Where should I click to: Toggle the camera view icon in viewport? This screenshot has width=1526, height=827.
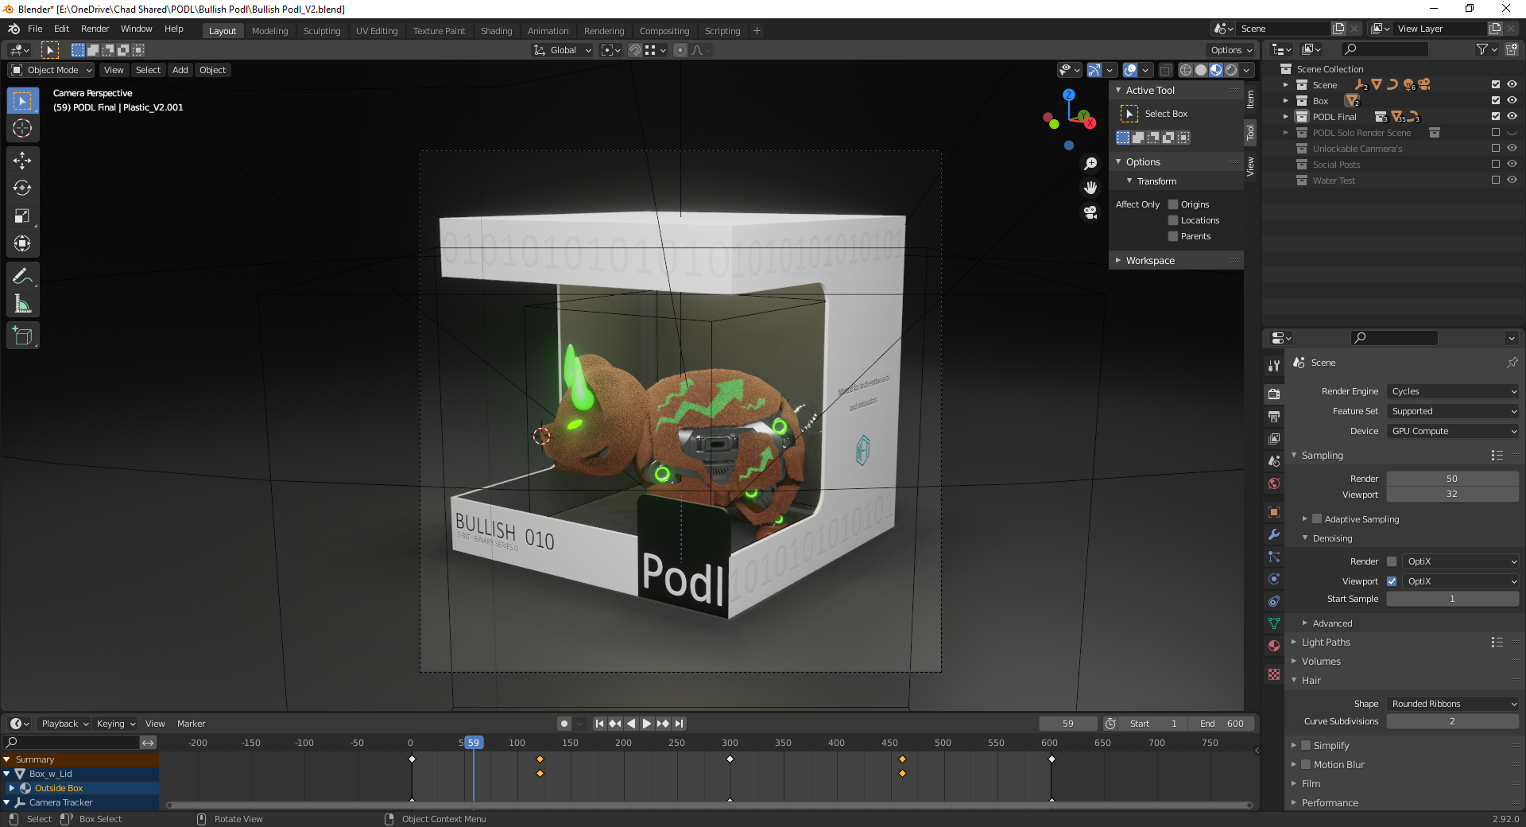point(1090,212)
